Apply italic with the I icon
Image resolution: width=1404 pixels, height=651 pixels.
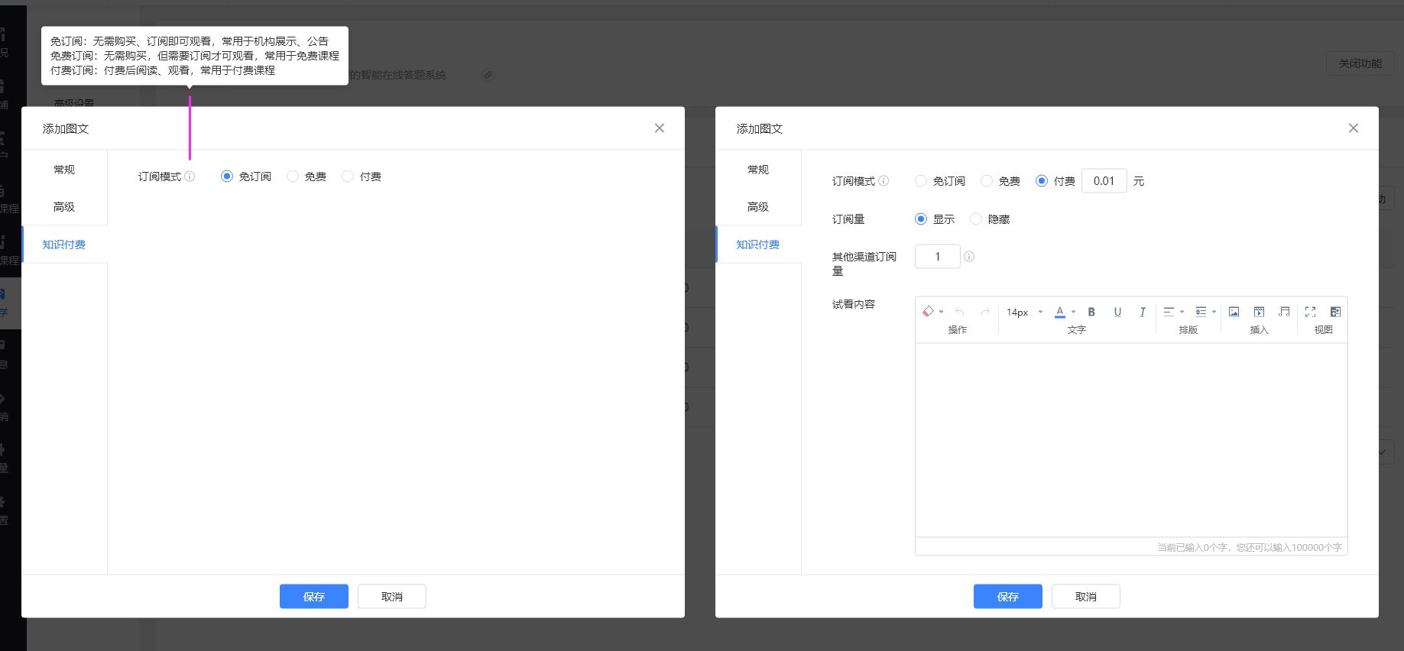click(1143, 312)
